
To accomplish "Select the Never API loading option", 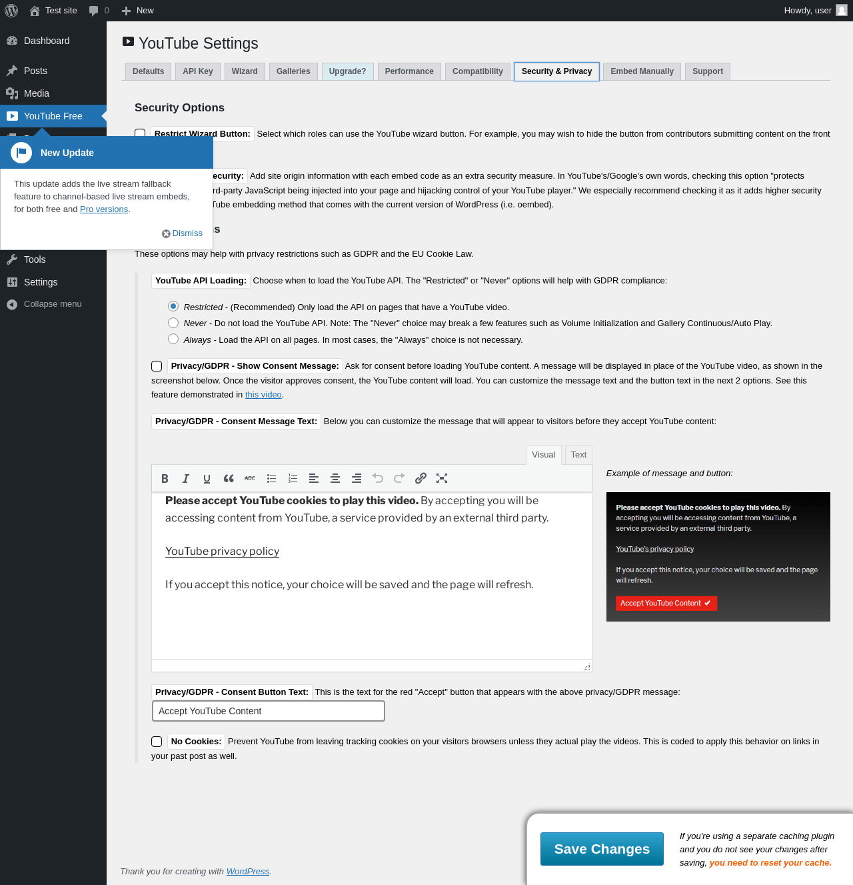I will click(173, 323).
